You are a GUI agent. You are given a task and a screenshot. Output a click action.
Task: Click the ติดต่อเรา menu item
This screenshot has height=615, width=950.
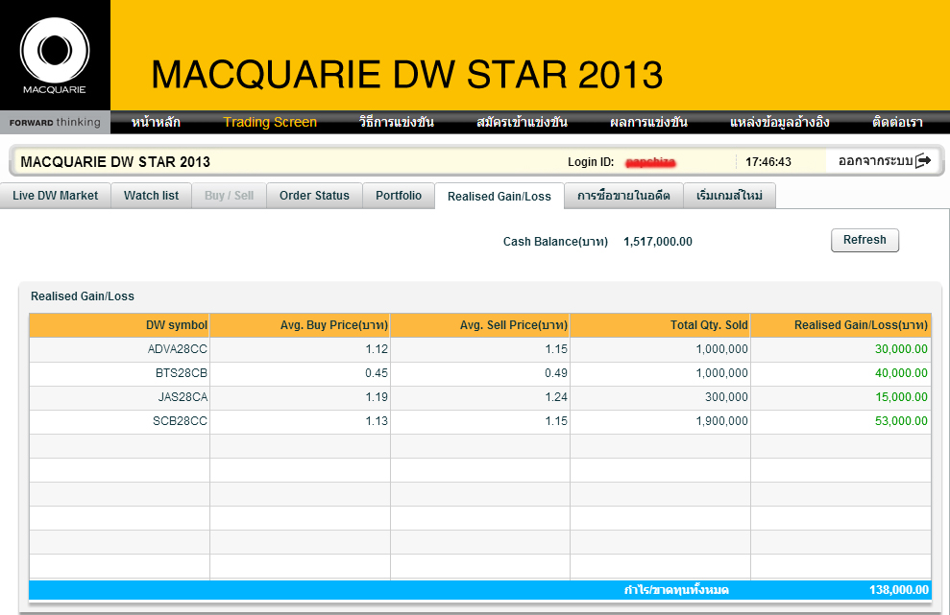pyautogui.click(x=897, y=122)
